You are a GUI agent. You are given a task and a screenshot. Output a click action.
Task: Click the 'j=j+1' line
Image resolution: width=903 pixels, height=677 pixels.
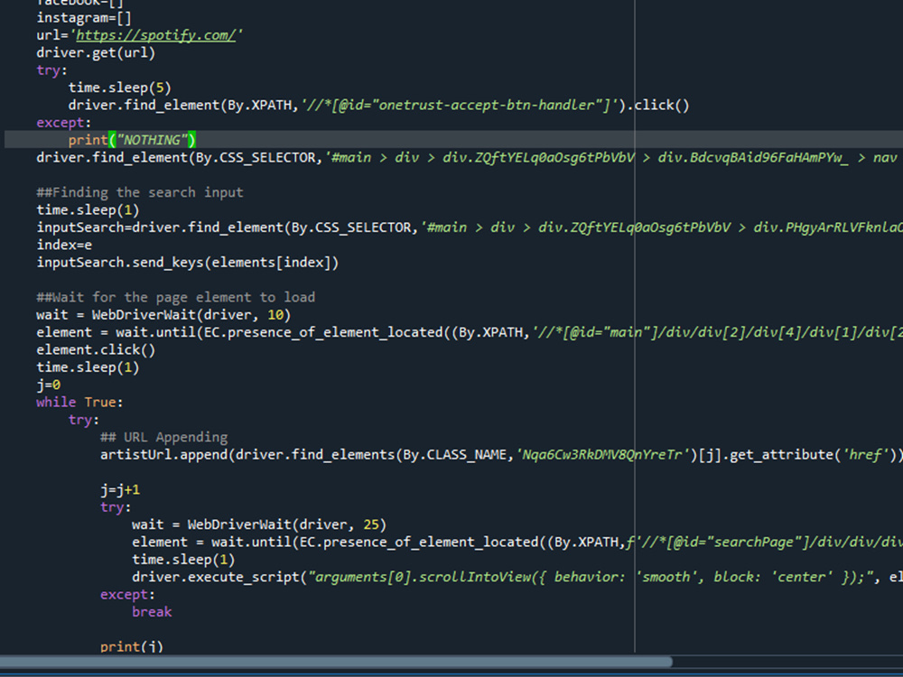point(120,490)
